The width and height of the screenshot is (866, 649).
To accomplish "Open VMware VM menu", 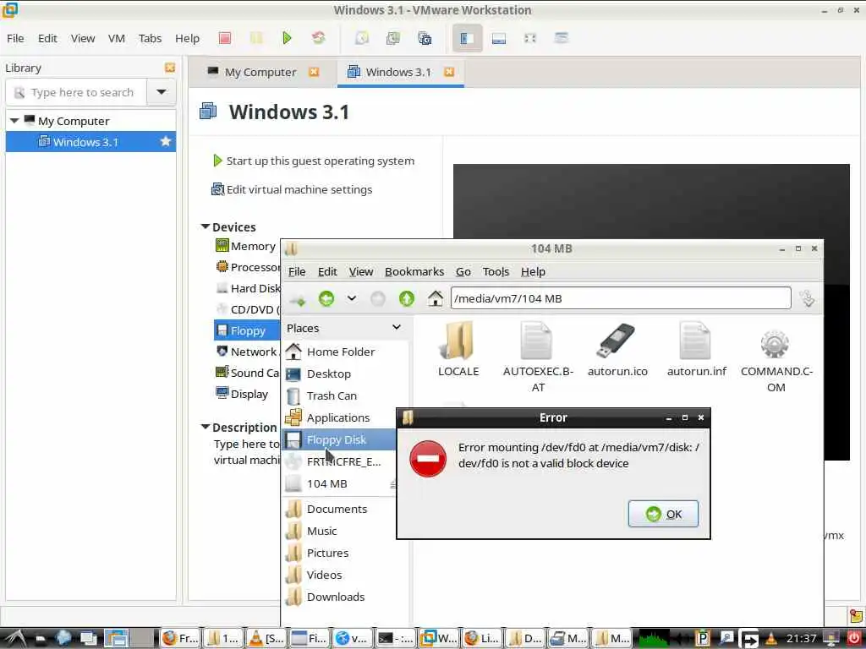I will coord(117,38).
